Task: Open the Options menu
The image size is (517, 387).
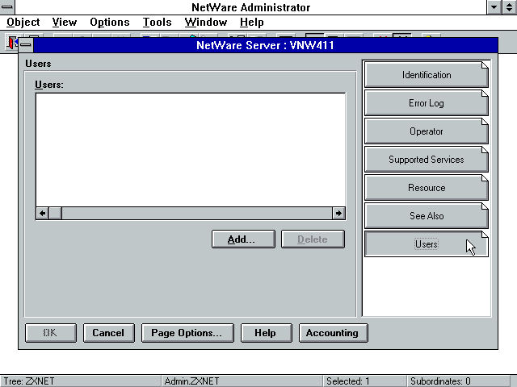Action: point(110,23)
